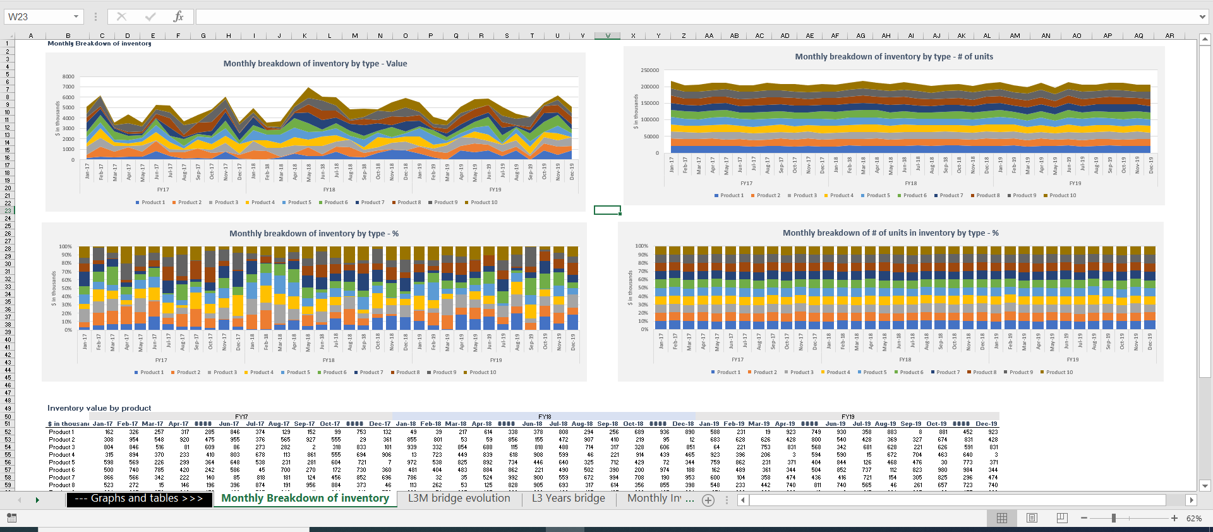The width and height of the screenshot is (1213, 532).
Task: Click horizontal scrollbar left arrow
Action: click(x=743, y=500)
